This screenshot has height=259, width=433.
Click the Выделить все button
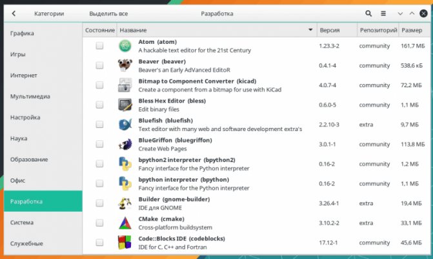point(108,14)
